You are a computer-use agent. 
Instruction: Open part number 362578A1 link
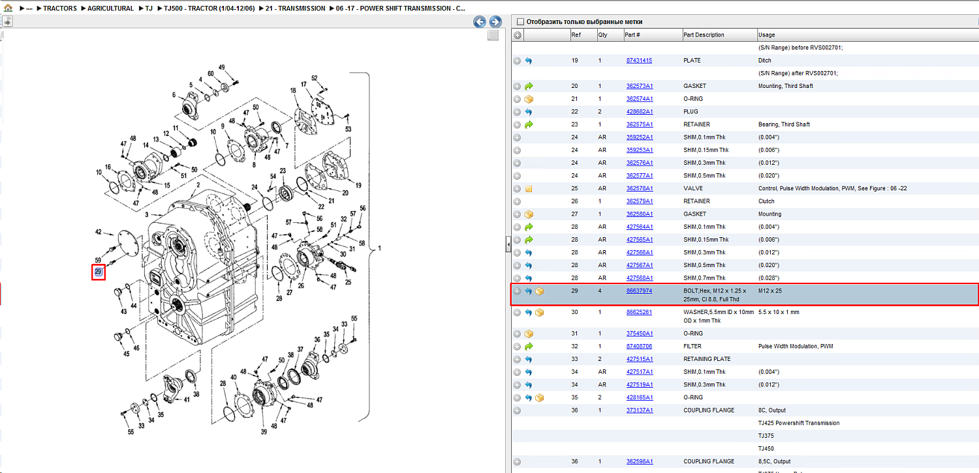pyautogui.click(x=640, y=189)
